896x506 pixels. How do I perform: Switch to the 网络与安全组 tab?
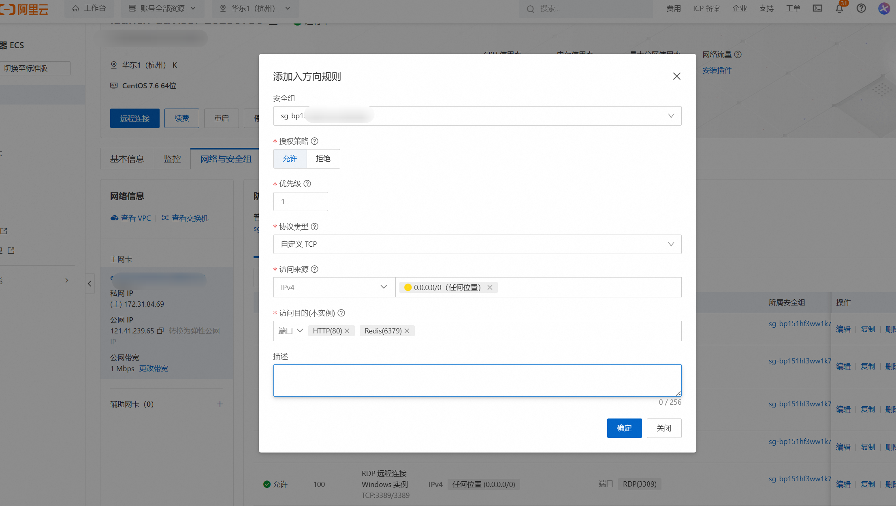pos(226,159)
